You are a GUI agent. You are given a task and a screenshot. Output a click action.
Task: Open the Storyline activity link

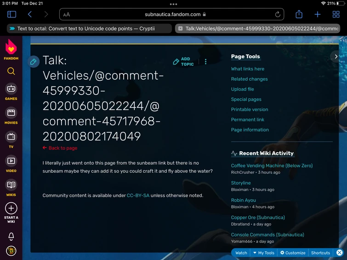pos(241,183)
